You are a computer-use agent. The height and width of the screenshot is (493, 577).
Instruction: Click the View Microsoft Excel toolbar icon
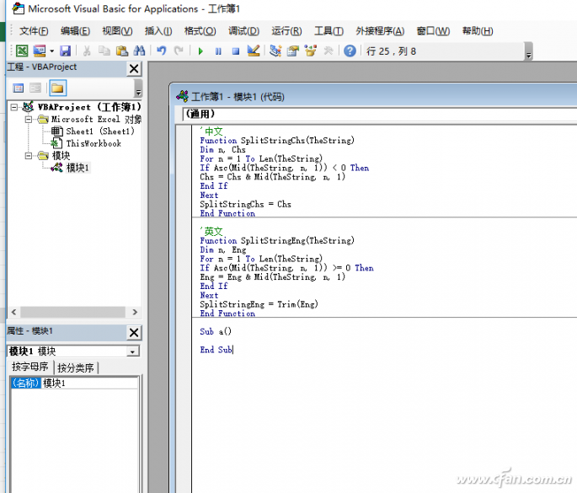pyautogui.click(x=22, y=51)
